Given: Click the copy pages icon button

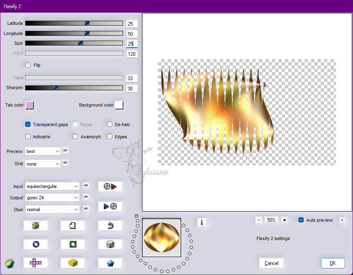Looking at the screenshot, I should (73, 225).
